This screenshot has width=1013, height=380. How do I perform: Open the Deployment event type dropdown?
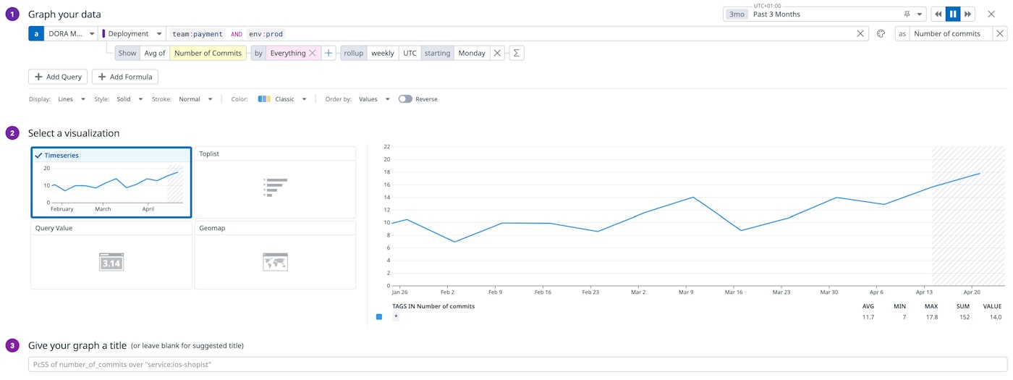click(x=132, y=34)
